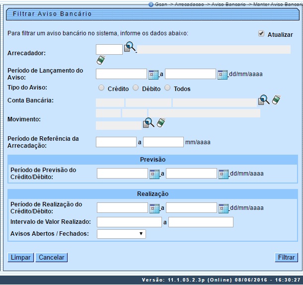
Task: Focus Intervalo de Valor Realizado maximum field
Action: 201,222
